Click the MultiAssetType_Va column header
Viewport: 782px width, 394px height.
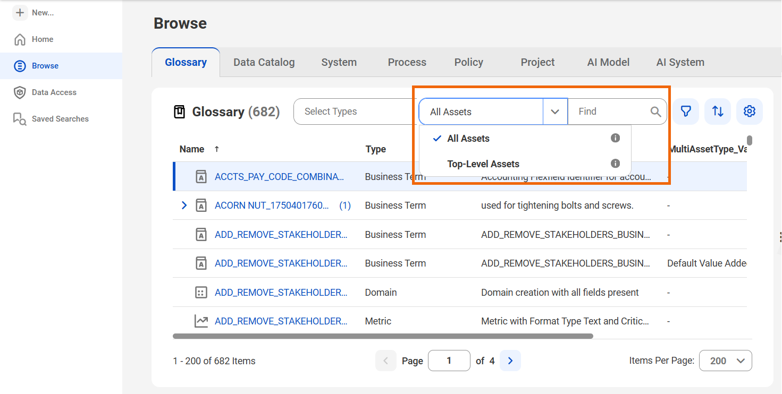(708, 149)
